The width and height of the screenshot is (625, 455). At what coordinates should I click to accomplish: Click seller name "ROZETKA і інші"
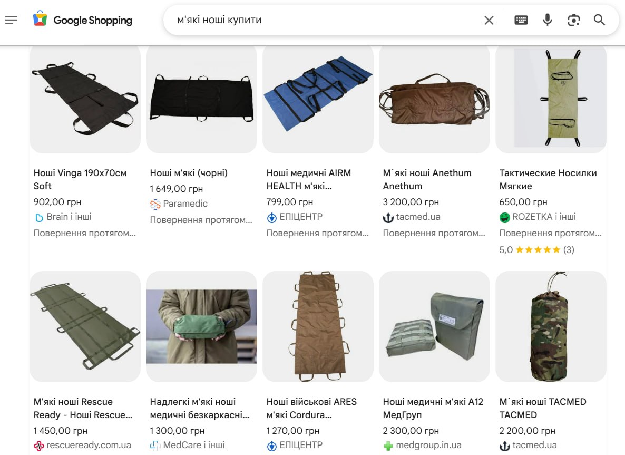(544, 217)
